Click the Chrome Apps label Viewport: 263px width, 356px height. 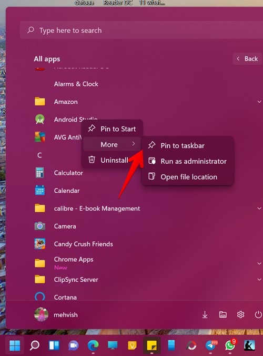click(74, 259)
